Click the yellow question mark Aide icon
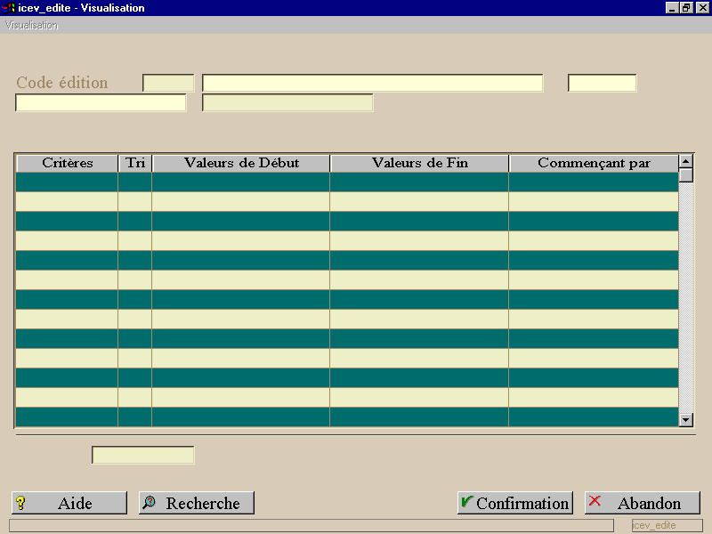 [20, 503]
